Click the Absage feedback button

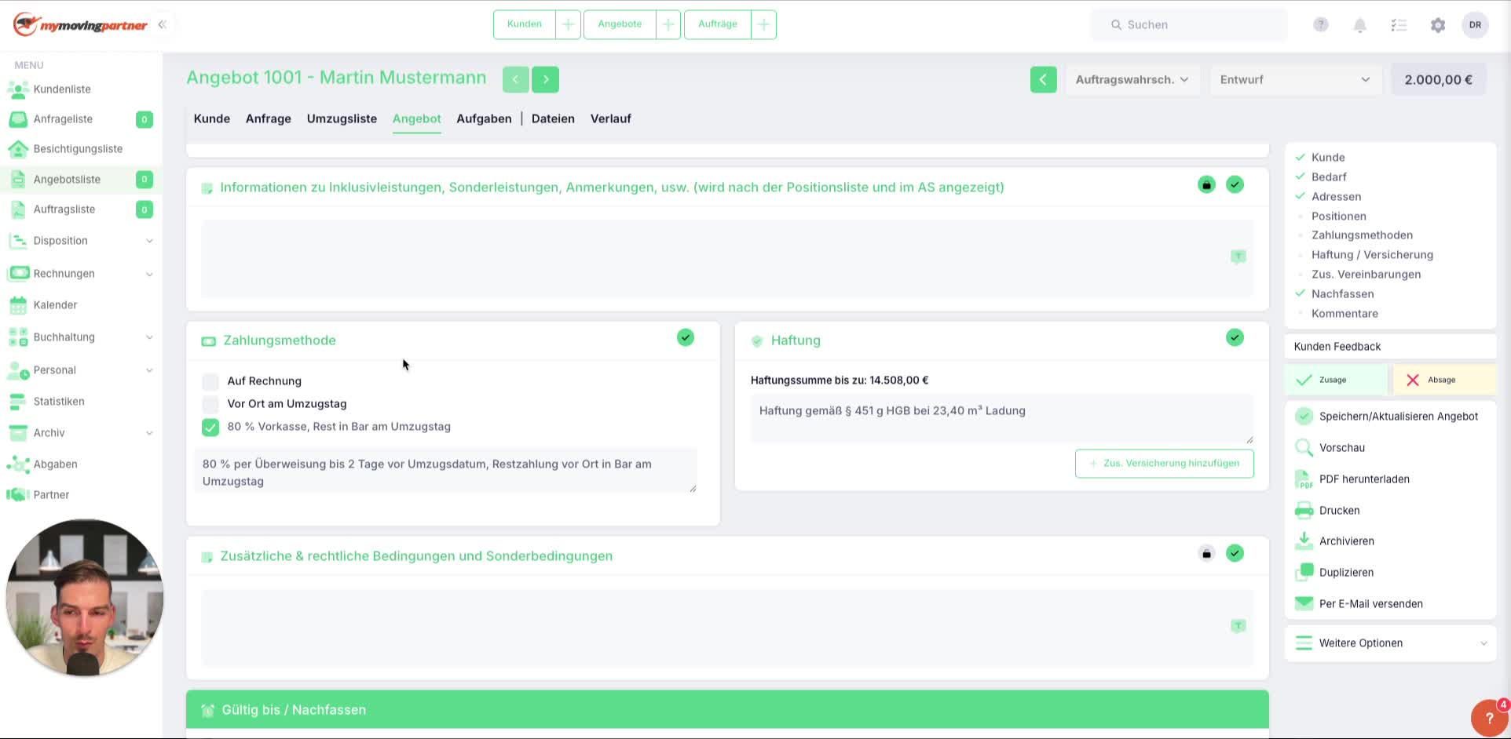pos(1444,380)
